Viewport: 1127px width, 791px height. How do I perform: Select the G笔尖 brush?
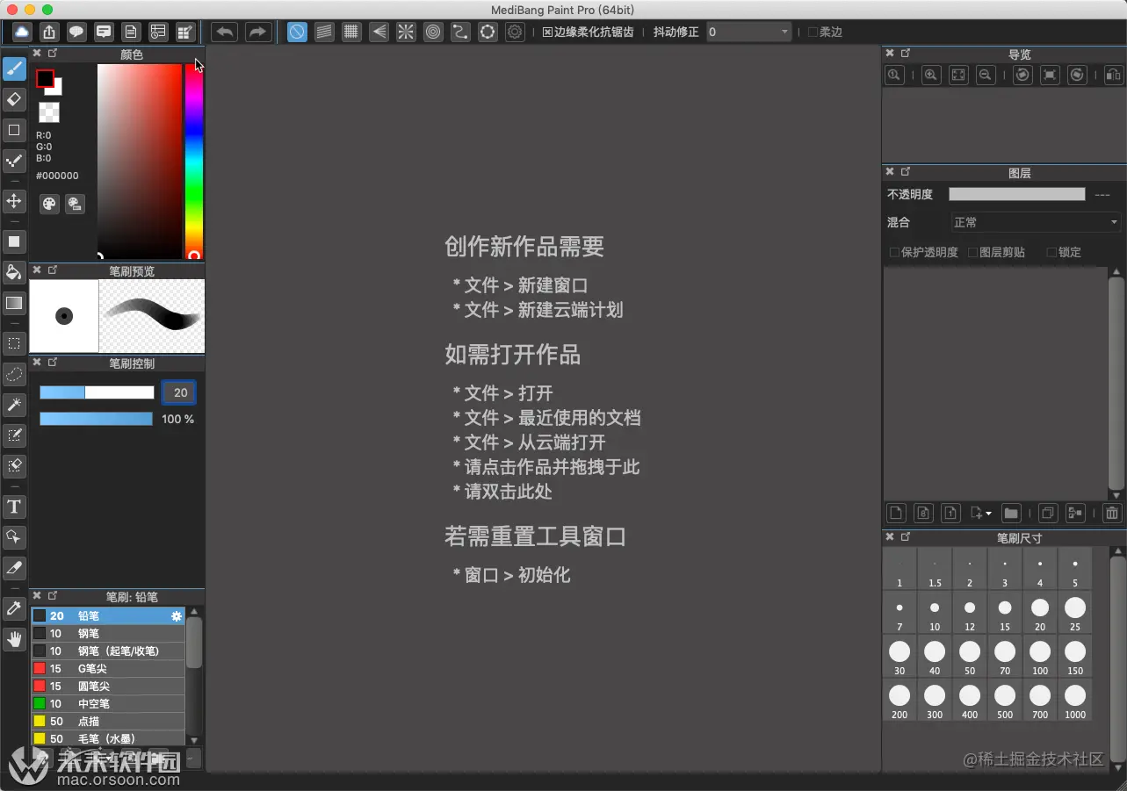click(x=108, y=669)
